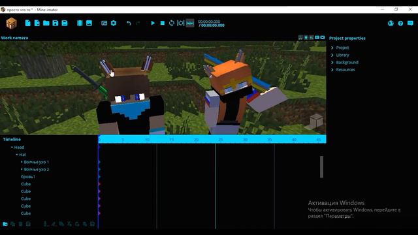
Task: Toggle viewport controls icon above work camera
Action: pyautogui.click(x=300, y=38)
